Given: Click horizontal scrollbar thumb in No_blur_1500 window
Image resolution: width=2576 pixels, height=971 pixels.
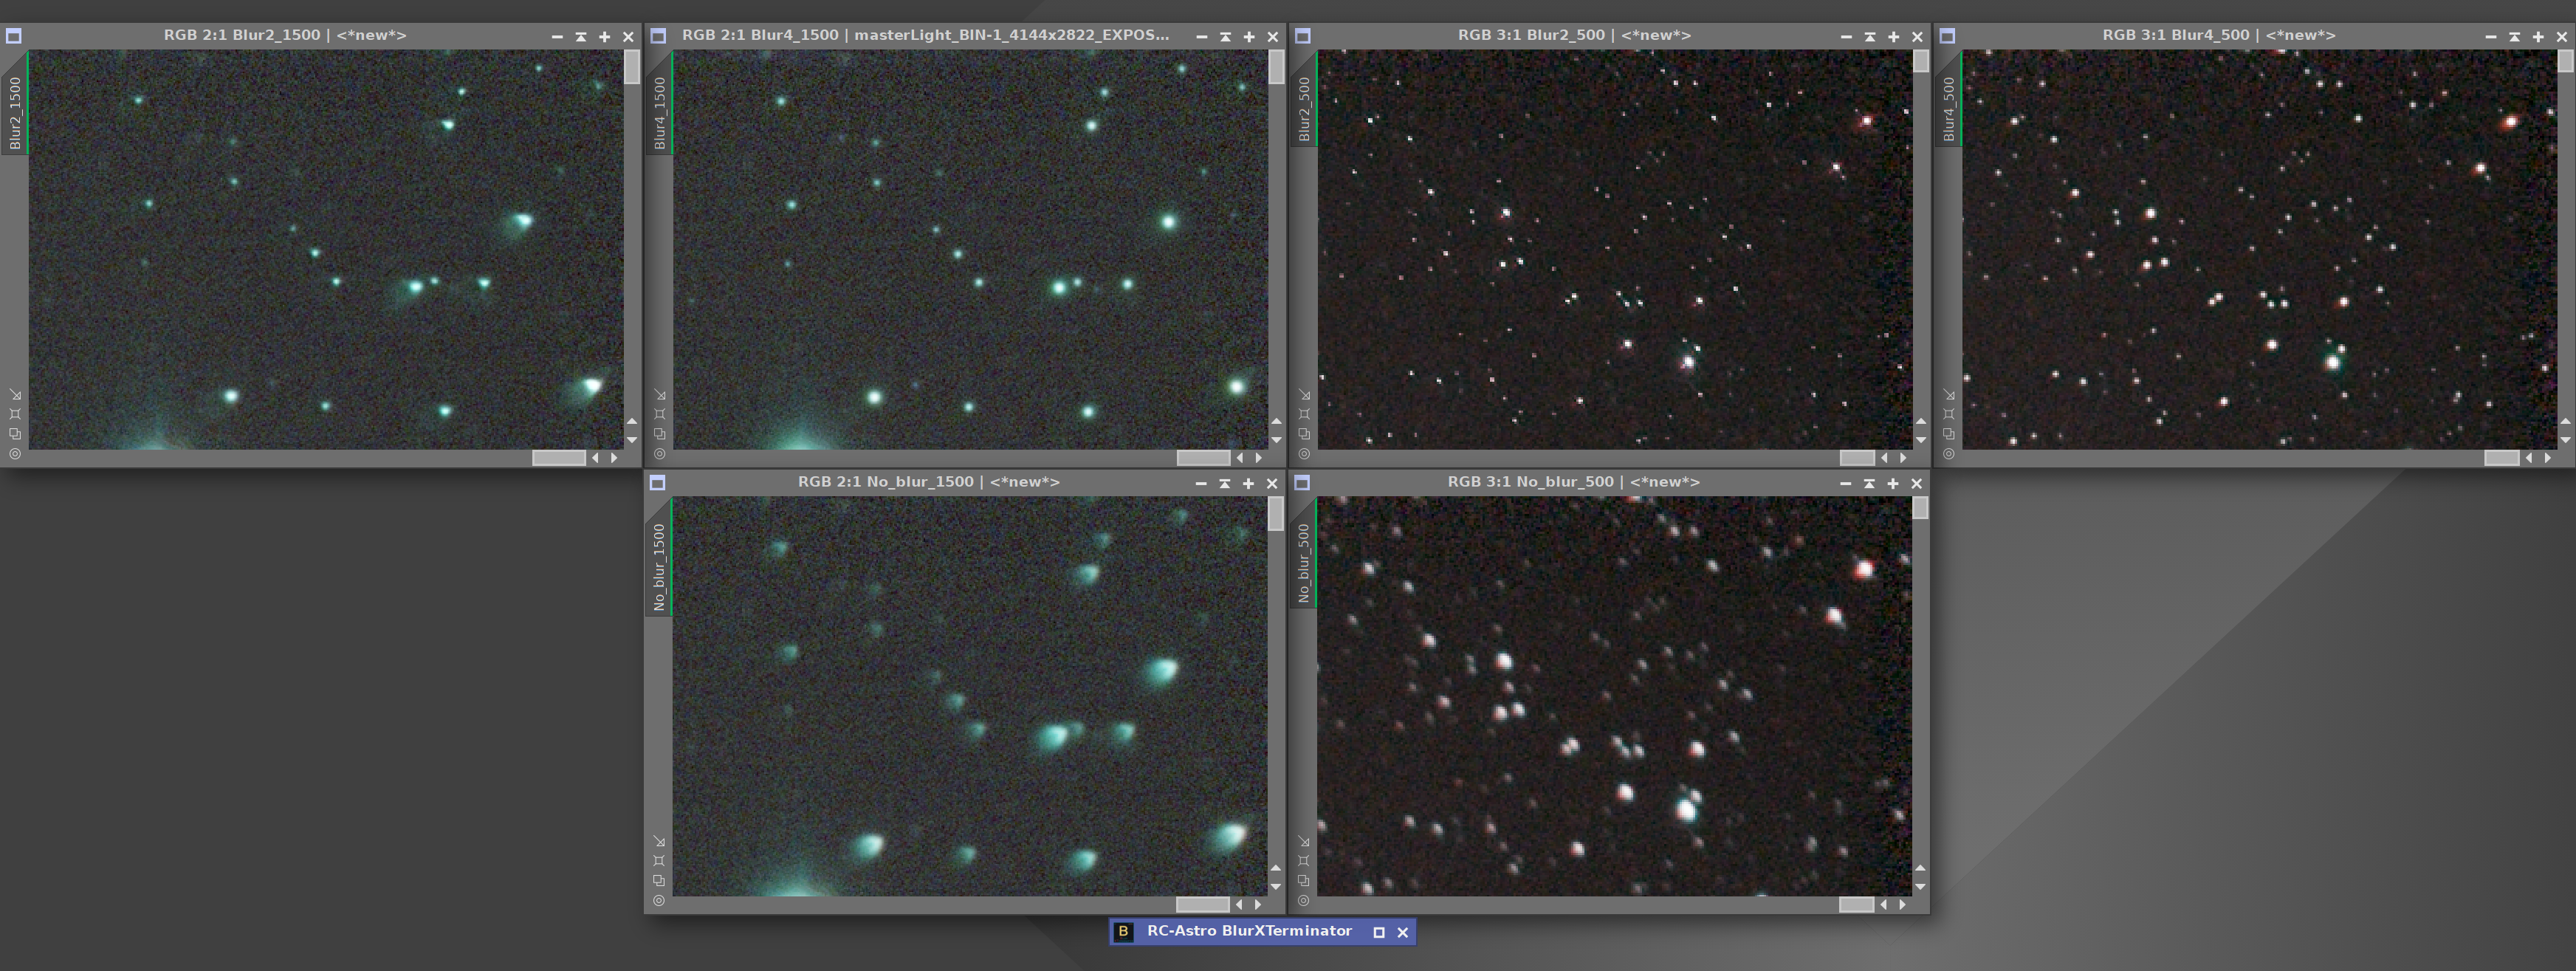Looking at the screenshot, I should [1202, 905].
